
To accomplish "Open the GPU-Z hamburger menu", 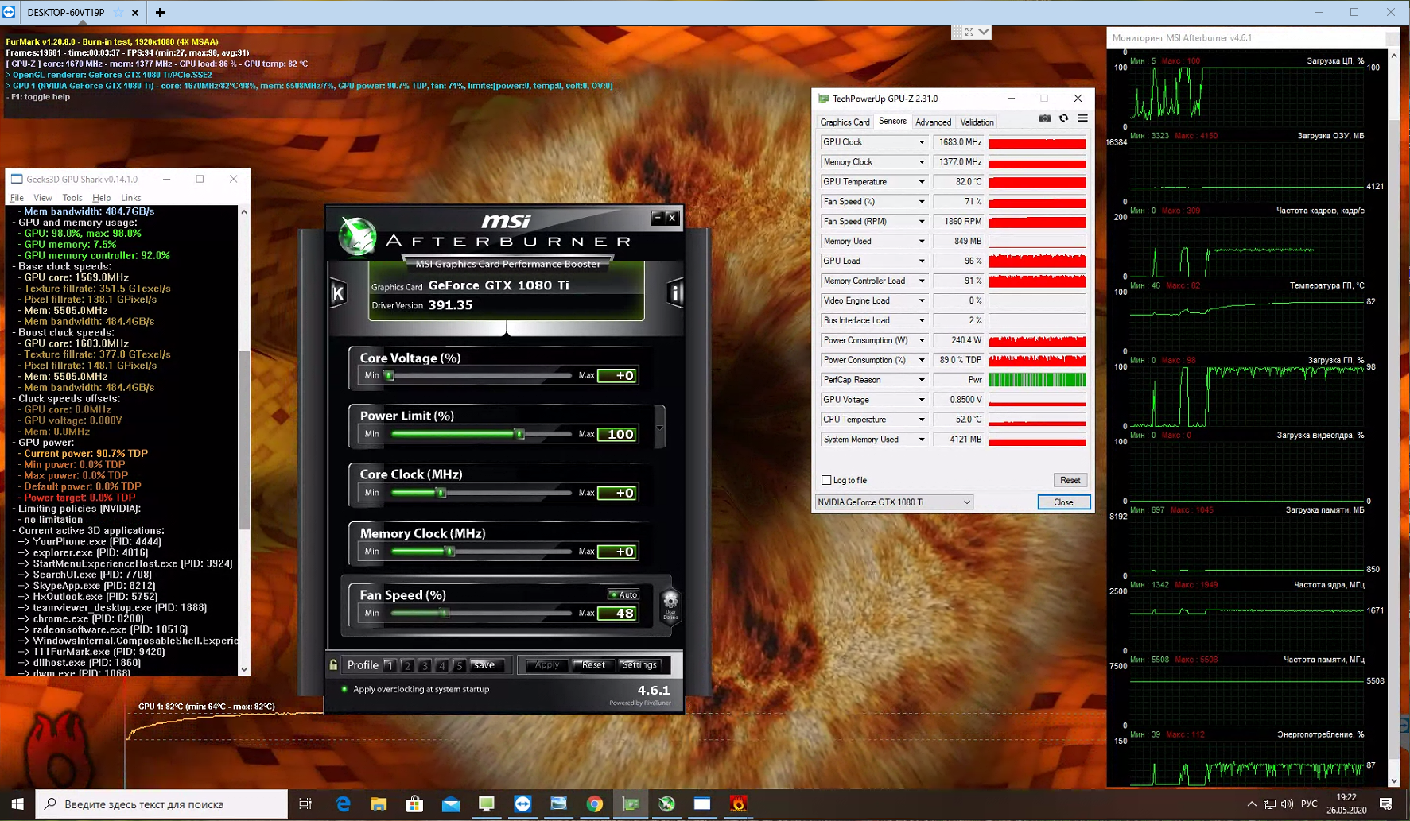I will (x=1082, y=118).
